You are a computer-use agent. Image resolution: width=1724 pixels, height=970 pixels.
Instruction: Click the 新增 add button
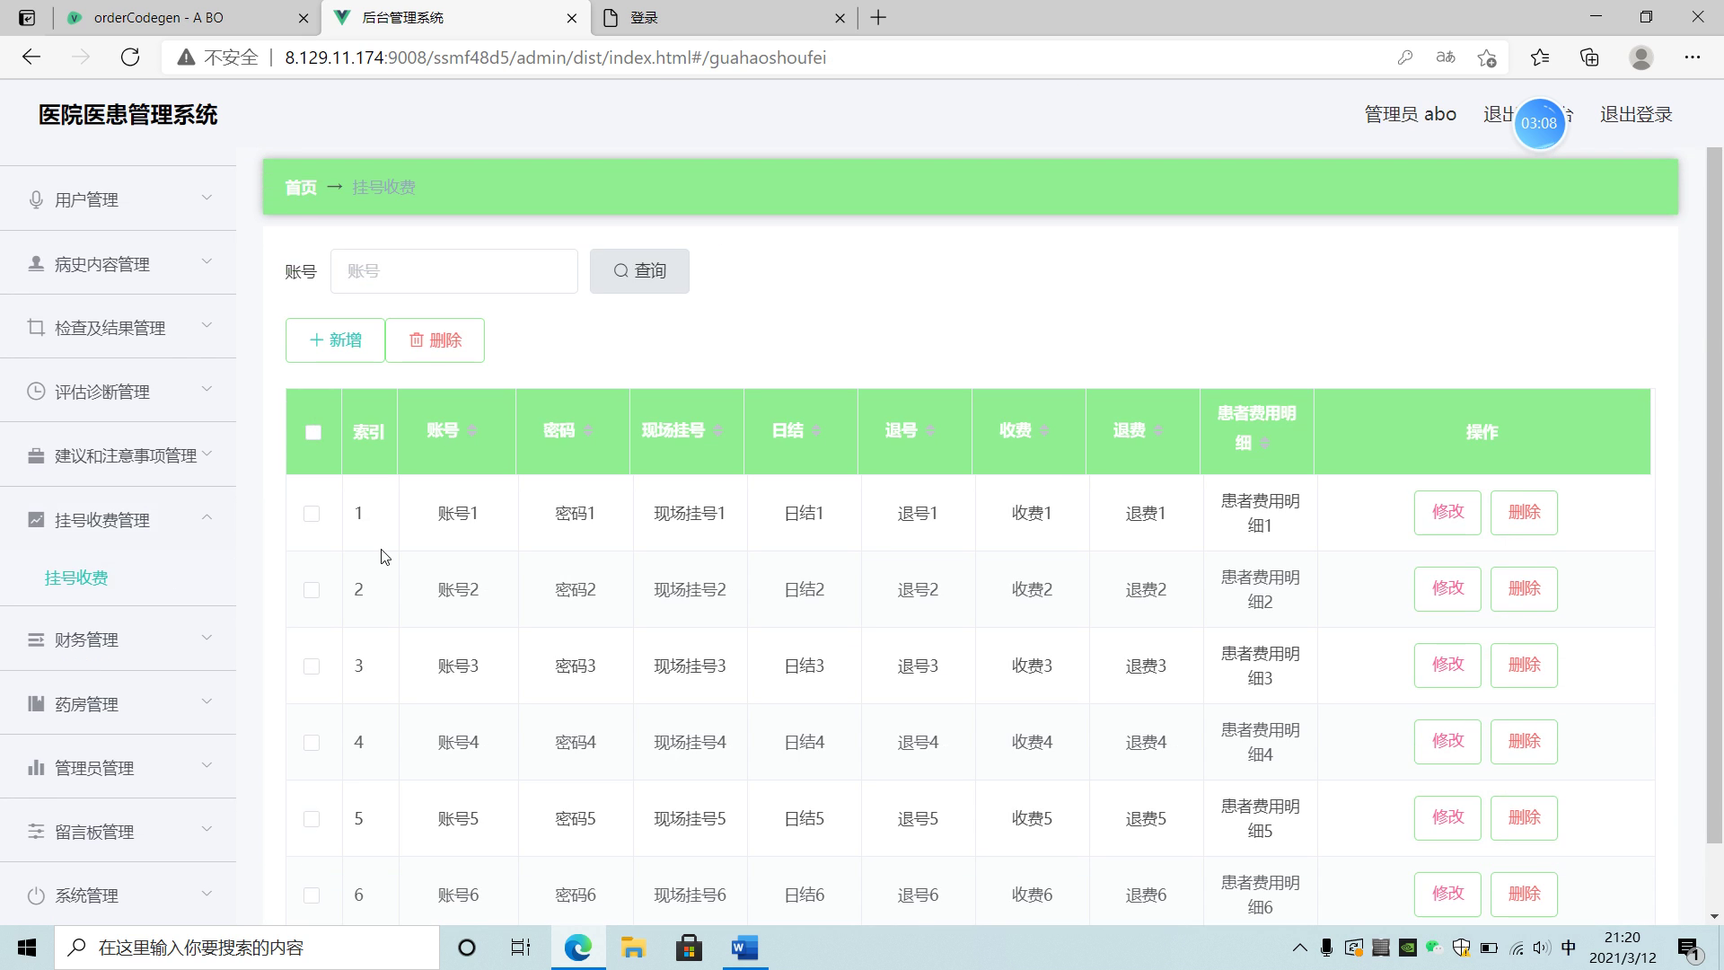point(335,340)
